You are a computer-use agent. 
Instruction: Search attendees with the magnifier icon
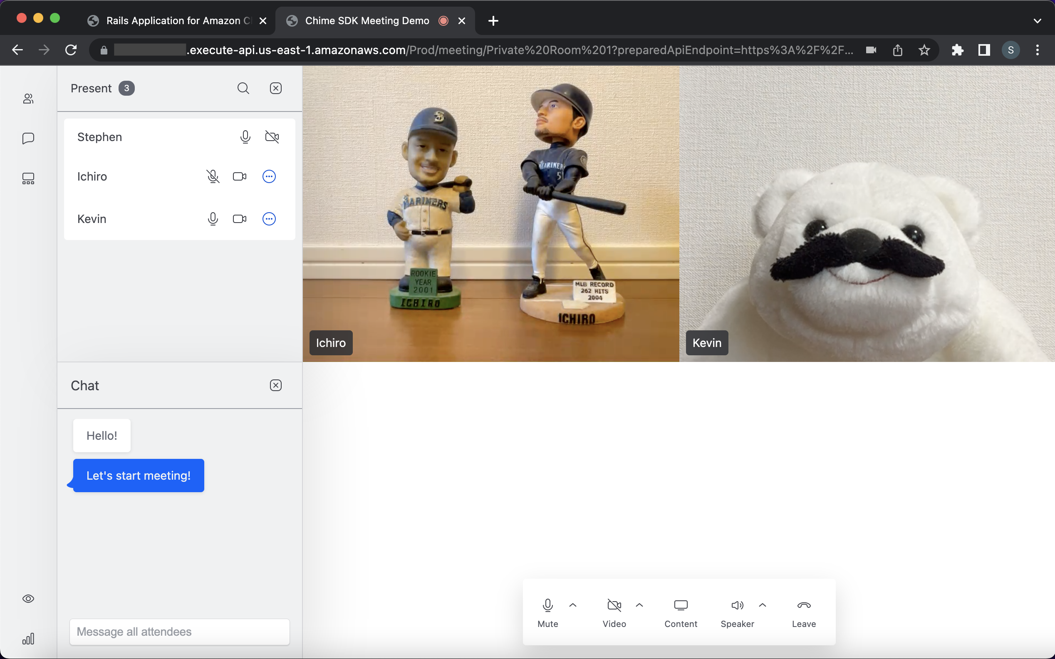coord(243,89)
